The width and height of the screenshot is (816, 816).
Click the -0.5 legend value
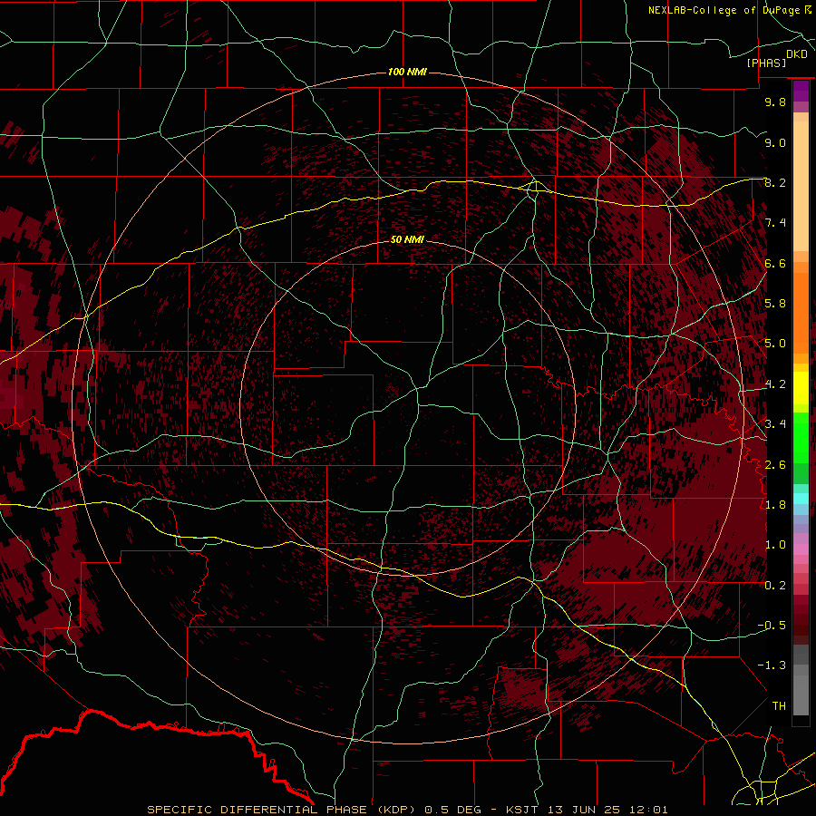click(772, 626)
